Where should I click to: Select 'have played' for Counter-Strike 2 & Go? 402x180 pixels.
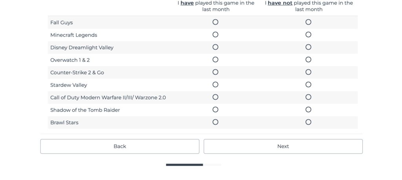point(215,72)
